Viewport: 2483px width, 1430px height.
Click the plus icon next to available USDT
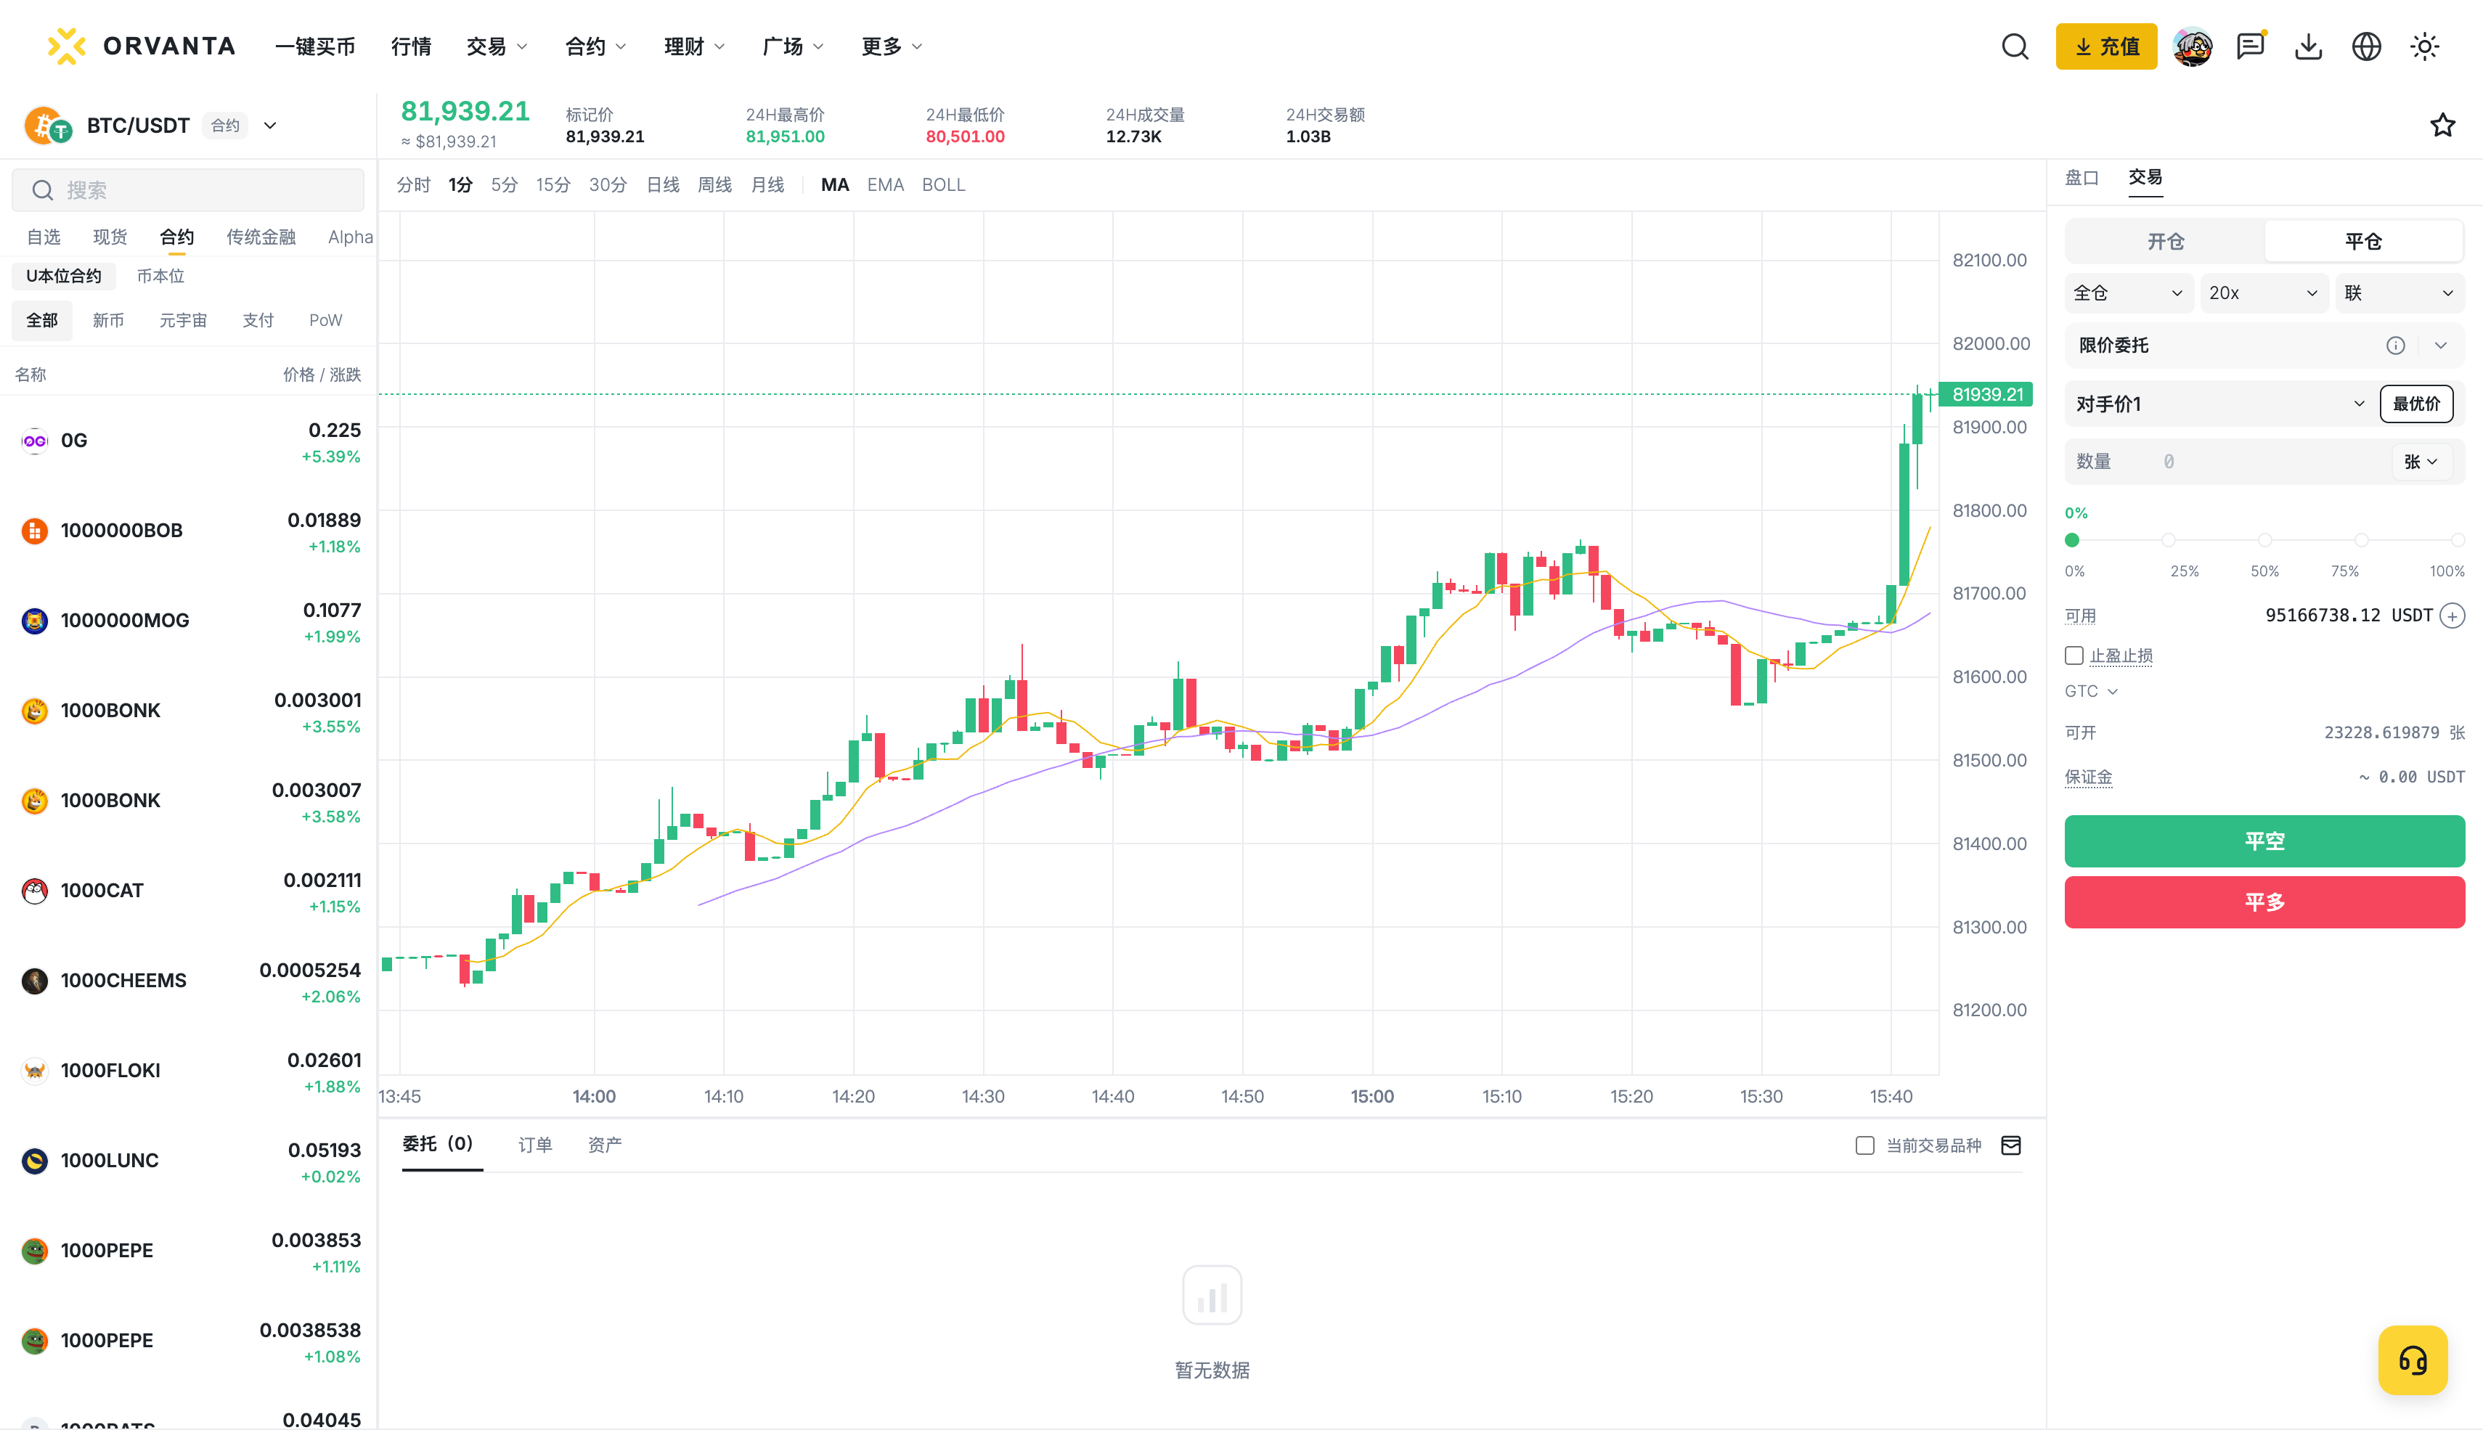[2453, 616]
